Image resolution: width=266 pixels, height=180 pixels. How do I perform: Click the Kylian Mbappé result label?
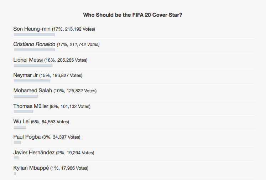point(51,168)
